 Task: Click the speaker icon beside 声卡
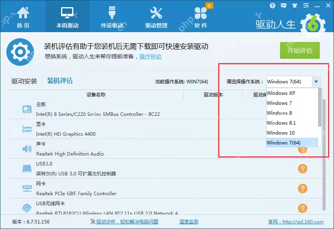click(27, 149)
